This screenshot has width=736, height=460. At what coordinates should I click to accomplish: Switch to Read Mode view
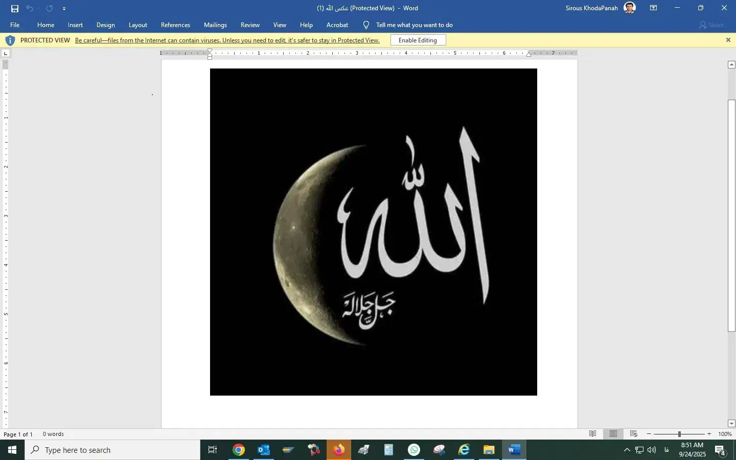[x=593, y=434]
